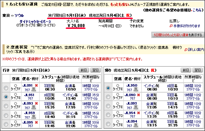Viewport: 205px width, 131px height.
Task: Click departure time 08:30 of JL091
Action: (50, 89)
